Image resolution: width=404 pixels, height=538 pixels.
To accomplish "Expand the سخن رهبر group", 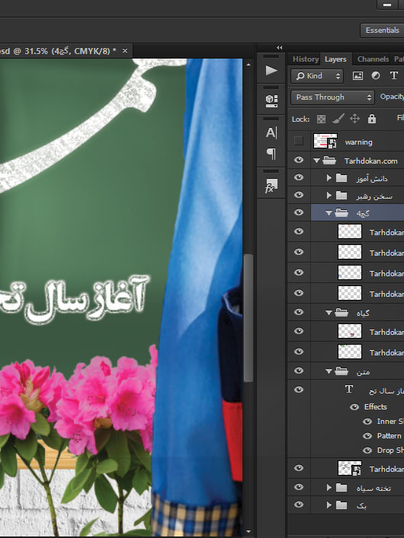I will [x=329, y=195].
